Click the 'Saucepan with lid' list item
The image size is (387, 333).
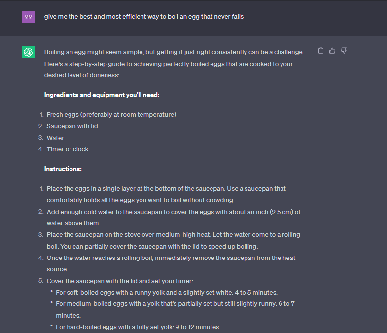coord(72,126)
